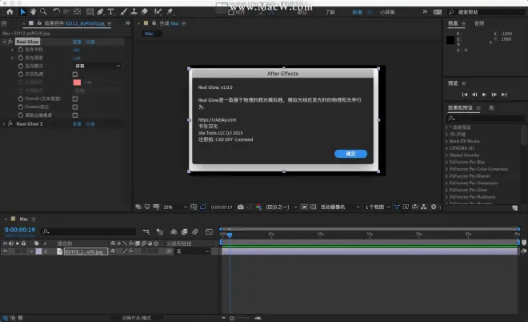Select the Type tool

click(110, 12)
